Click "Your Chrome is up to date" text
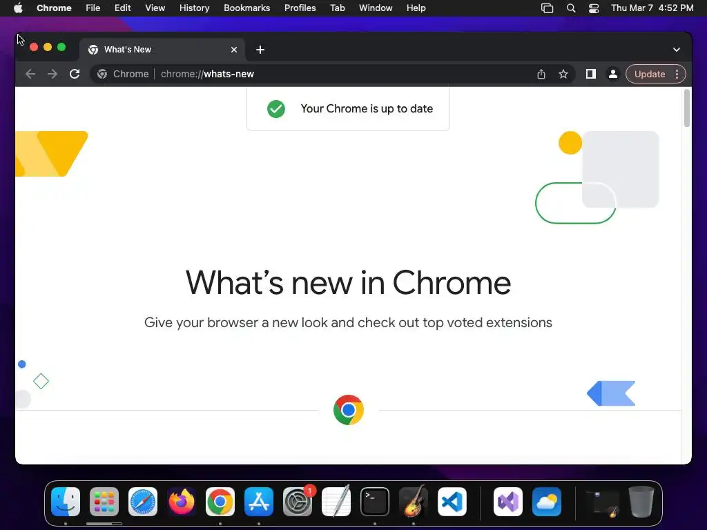The image size is (707, 530). click(x=367, y=108)
